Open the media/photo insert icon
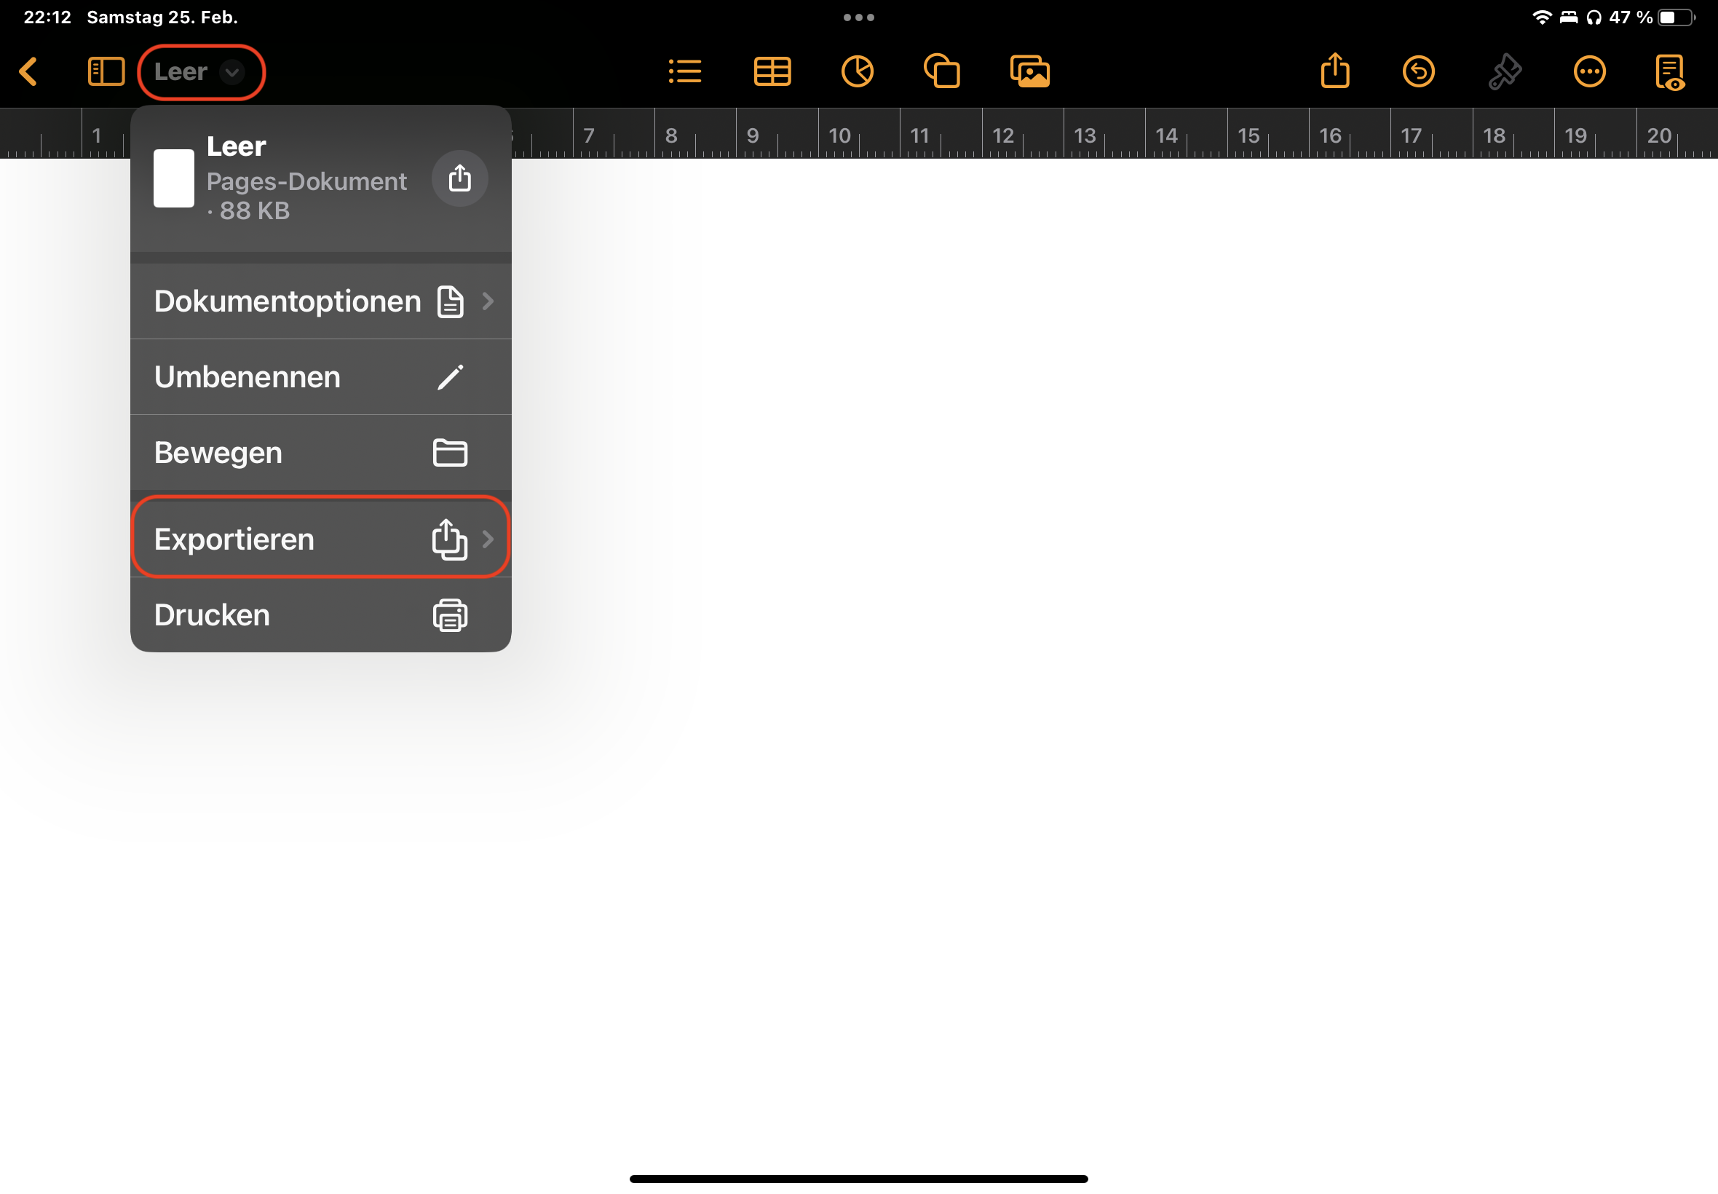Screen dimensions: 1718x1194 point(1030,72)
